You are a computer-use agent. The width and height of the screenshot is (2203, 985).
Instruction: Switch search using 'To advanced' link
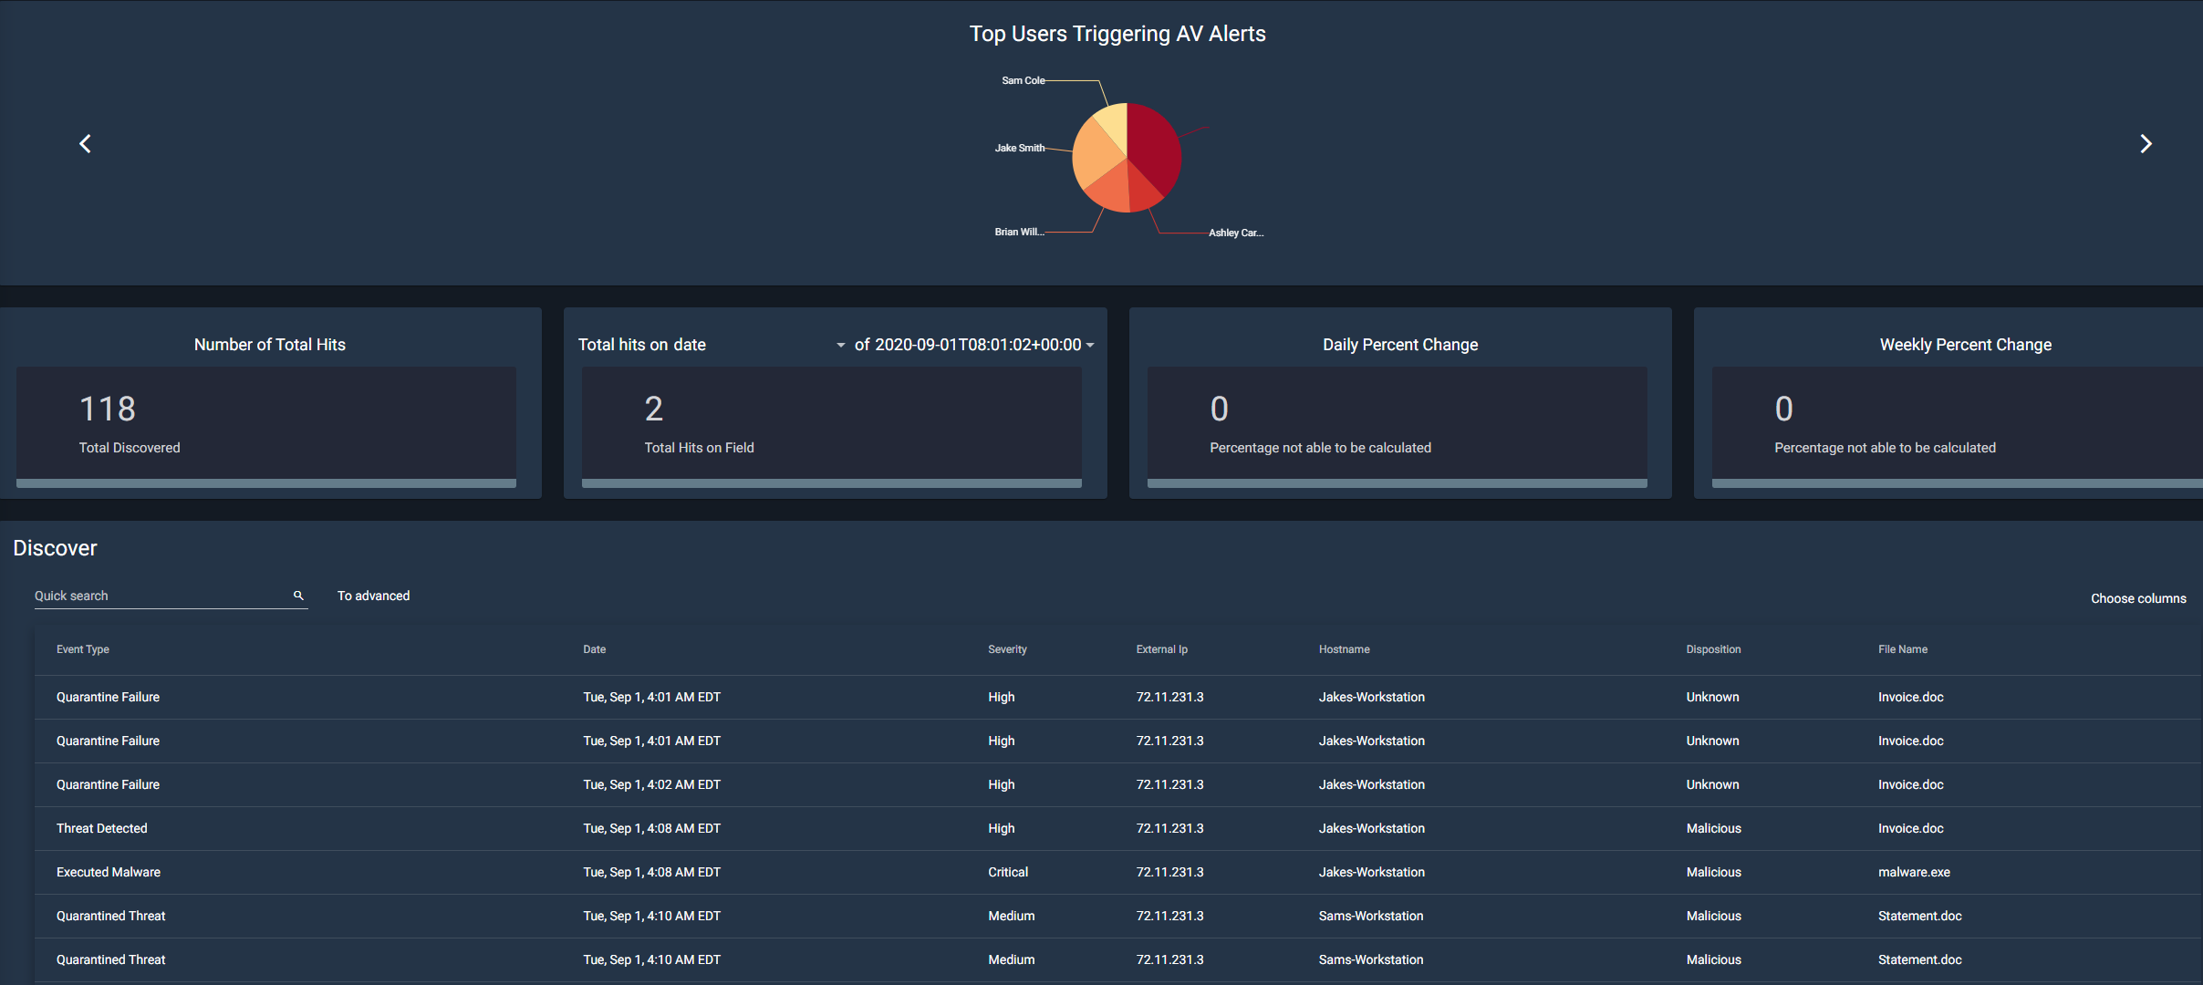(373, 596)
